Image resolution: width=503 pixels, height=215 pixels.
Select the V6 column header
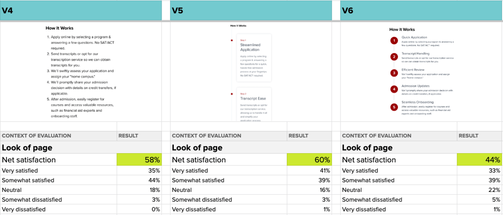tap(421, 10)
